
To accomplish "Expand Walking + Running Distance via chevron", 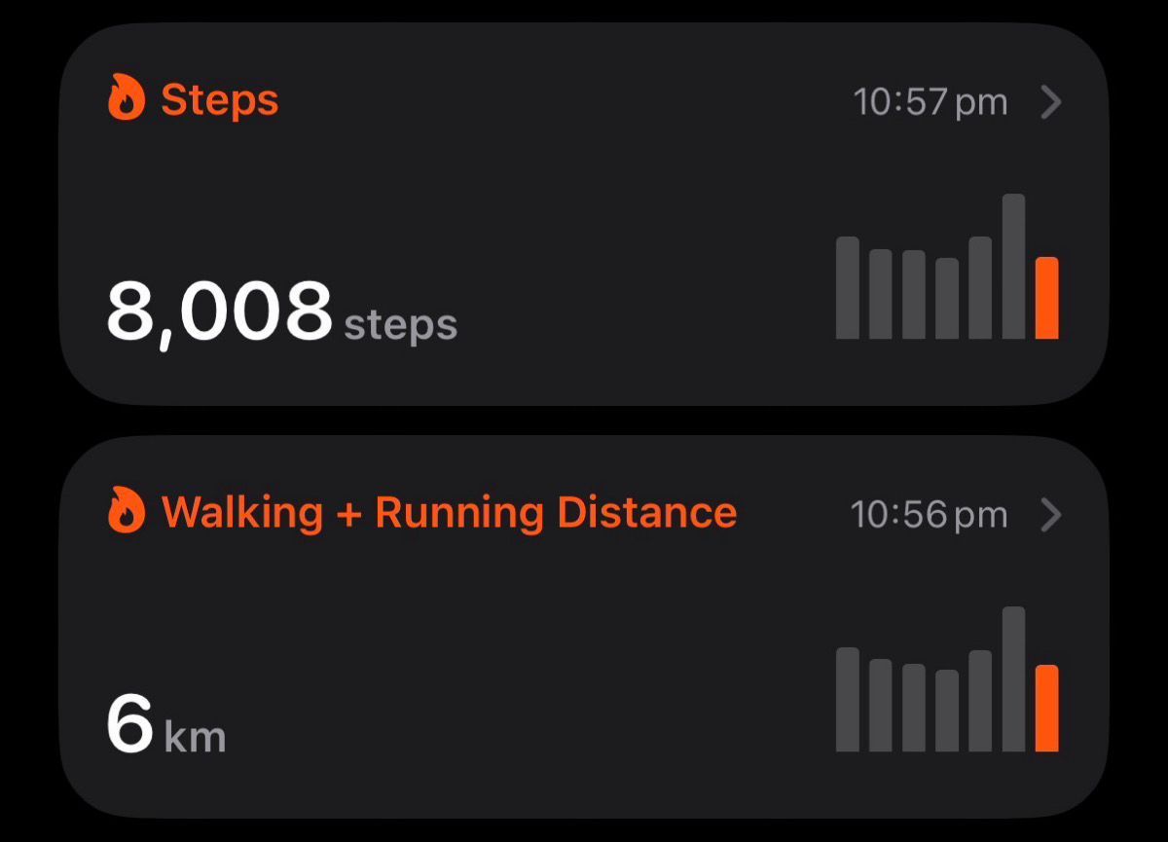I will (1050, 515).
